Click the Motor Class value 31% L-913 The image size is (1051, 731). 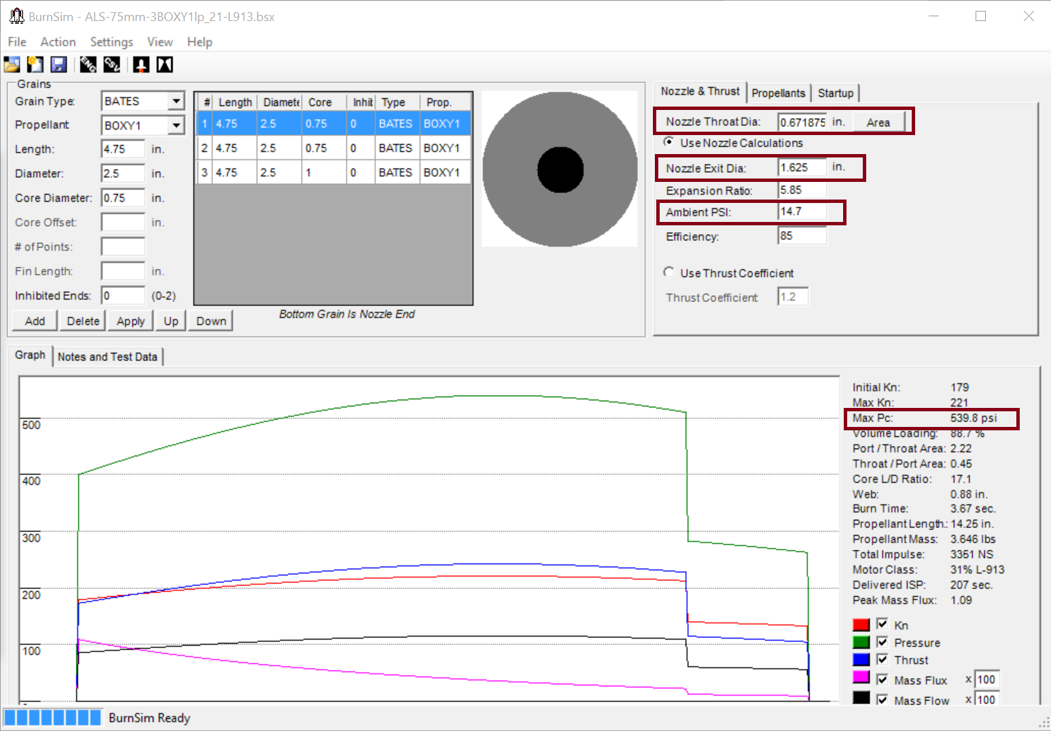977,569
